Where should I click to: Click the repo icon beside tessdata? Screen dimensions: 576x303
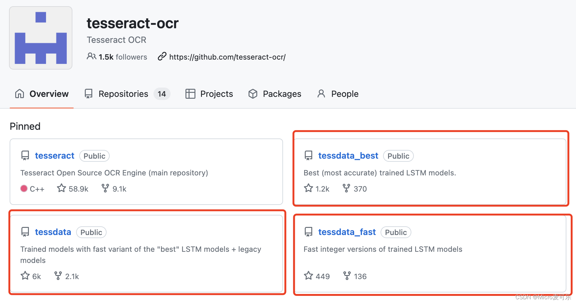pyautogui.click(x=25, y=232)
